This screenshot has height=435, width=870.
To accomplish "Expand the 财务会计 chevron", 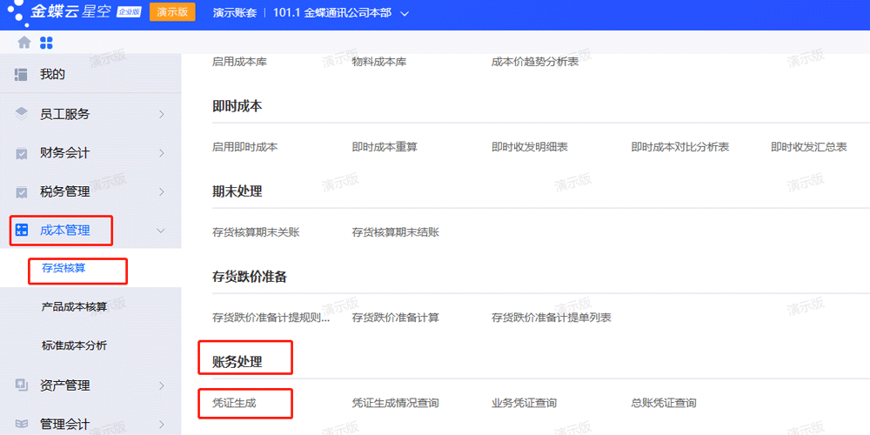I will 162,153.
